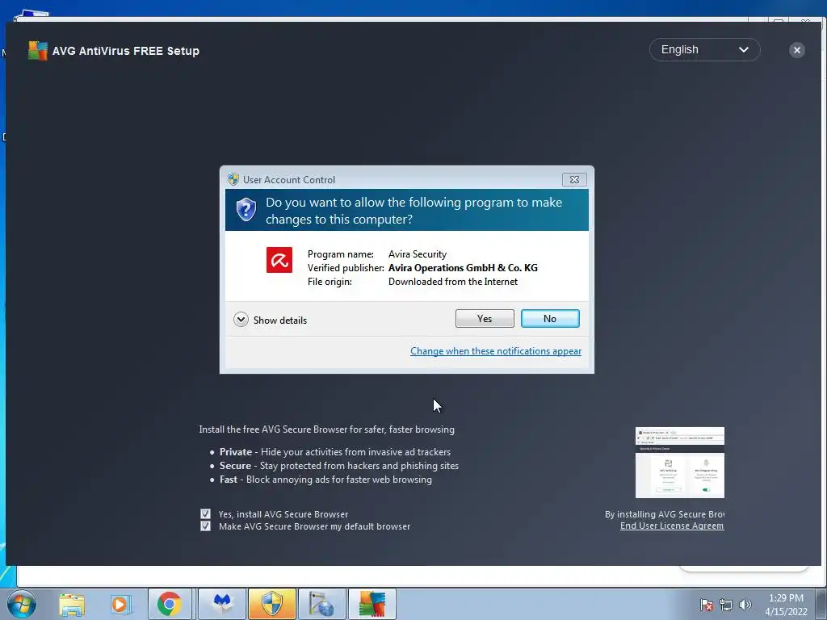Viewport: 827px width, 620px height.
Task: Click the volume speaker tray icon
Action: (745, 605)
